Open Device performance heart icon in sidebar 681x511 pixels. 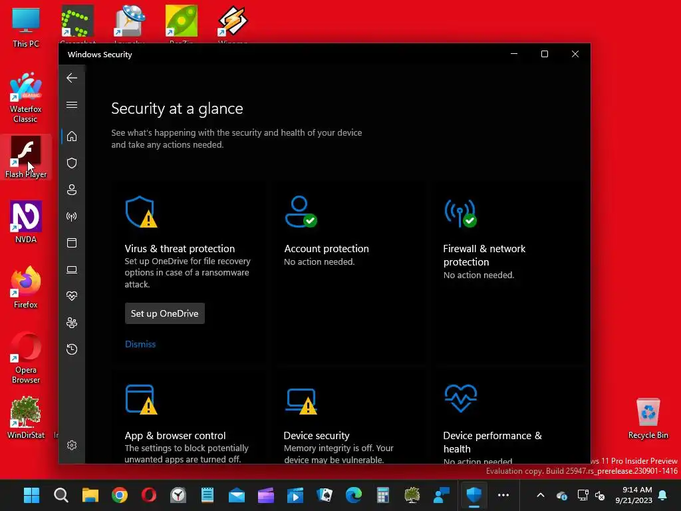72,296
